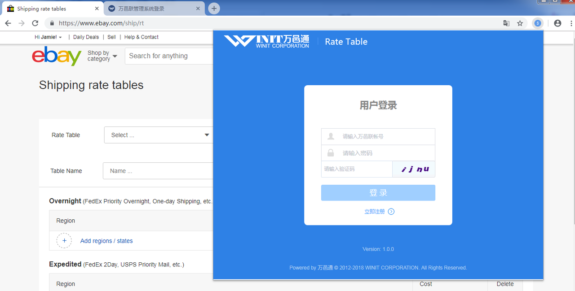Open the Help & Contact link
Image resolution: width=575 pixels, height=291 pixels.
click(142, 37)
